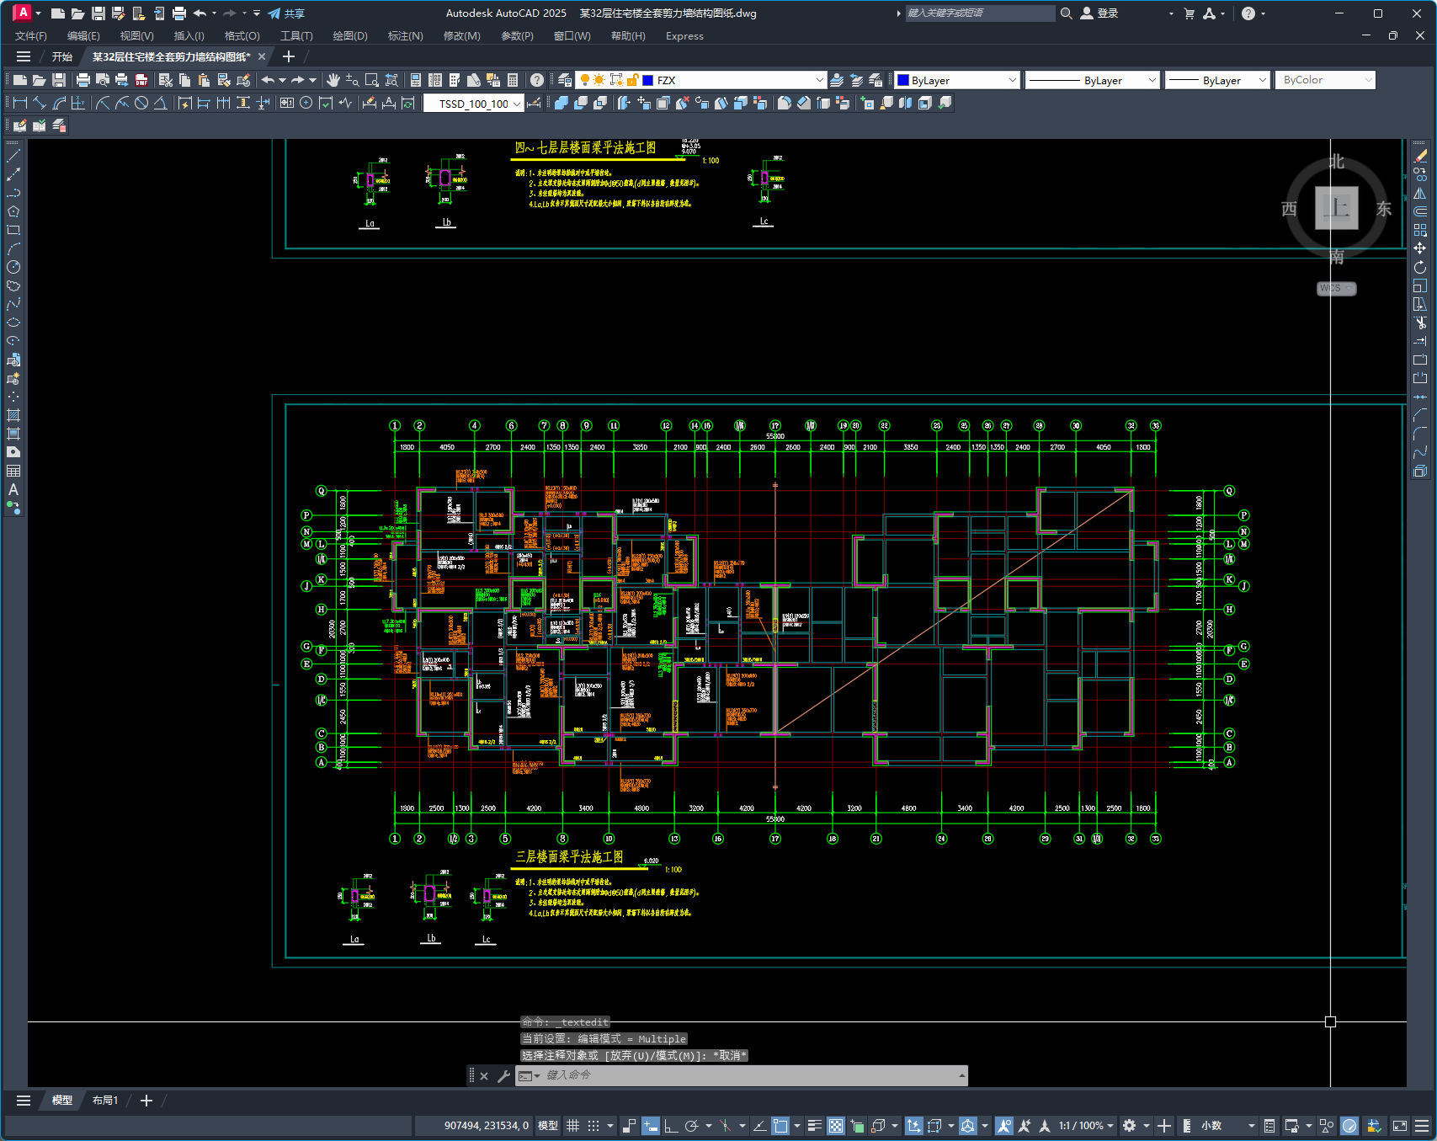Open the 编辑(E) menu
Image resolution: width=1437 pixels, height=1141 pixels.
coord(83,35)
